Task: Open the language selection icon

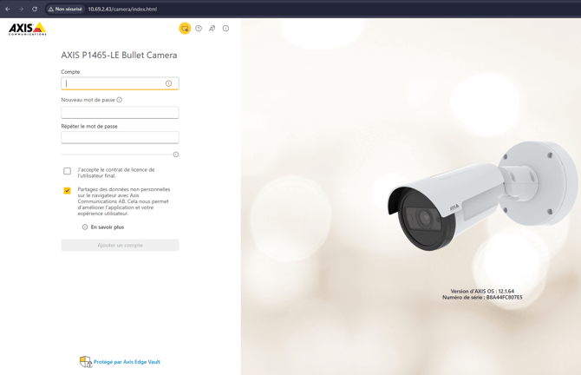Action: 212,29
